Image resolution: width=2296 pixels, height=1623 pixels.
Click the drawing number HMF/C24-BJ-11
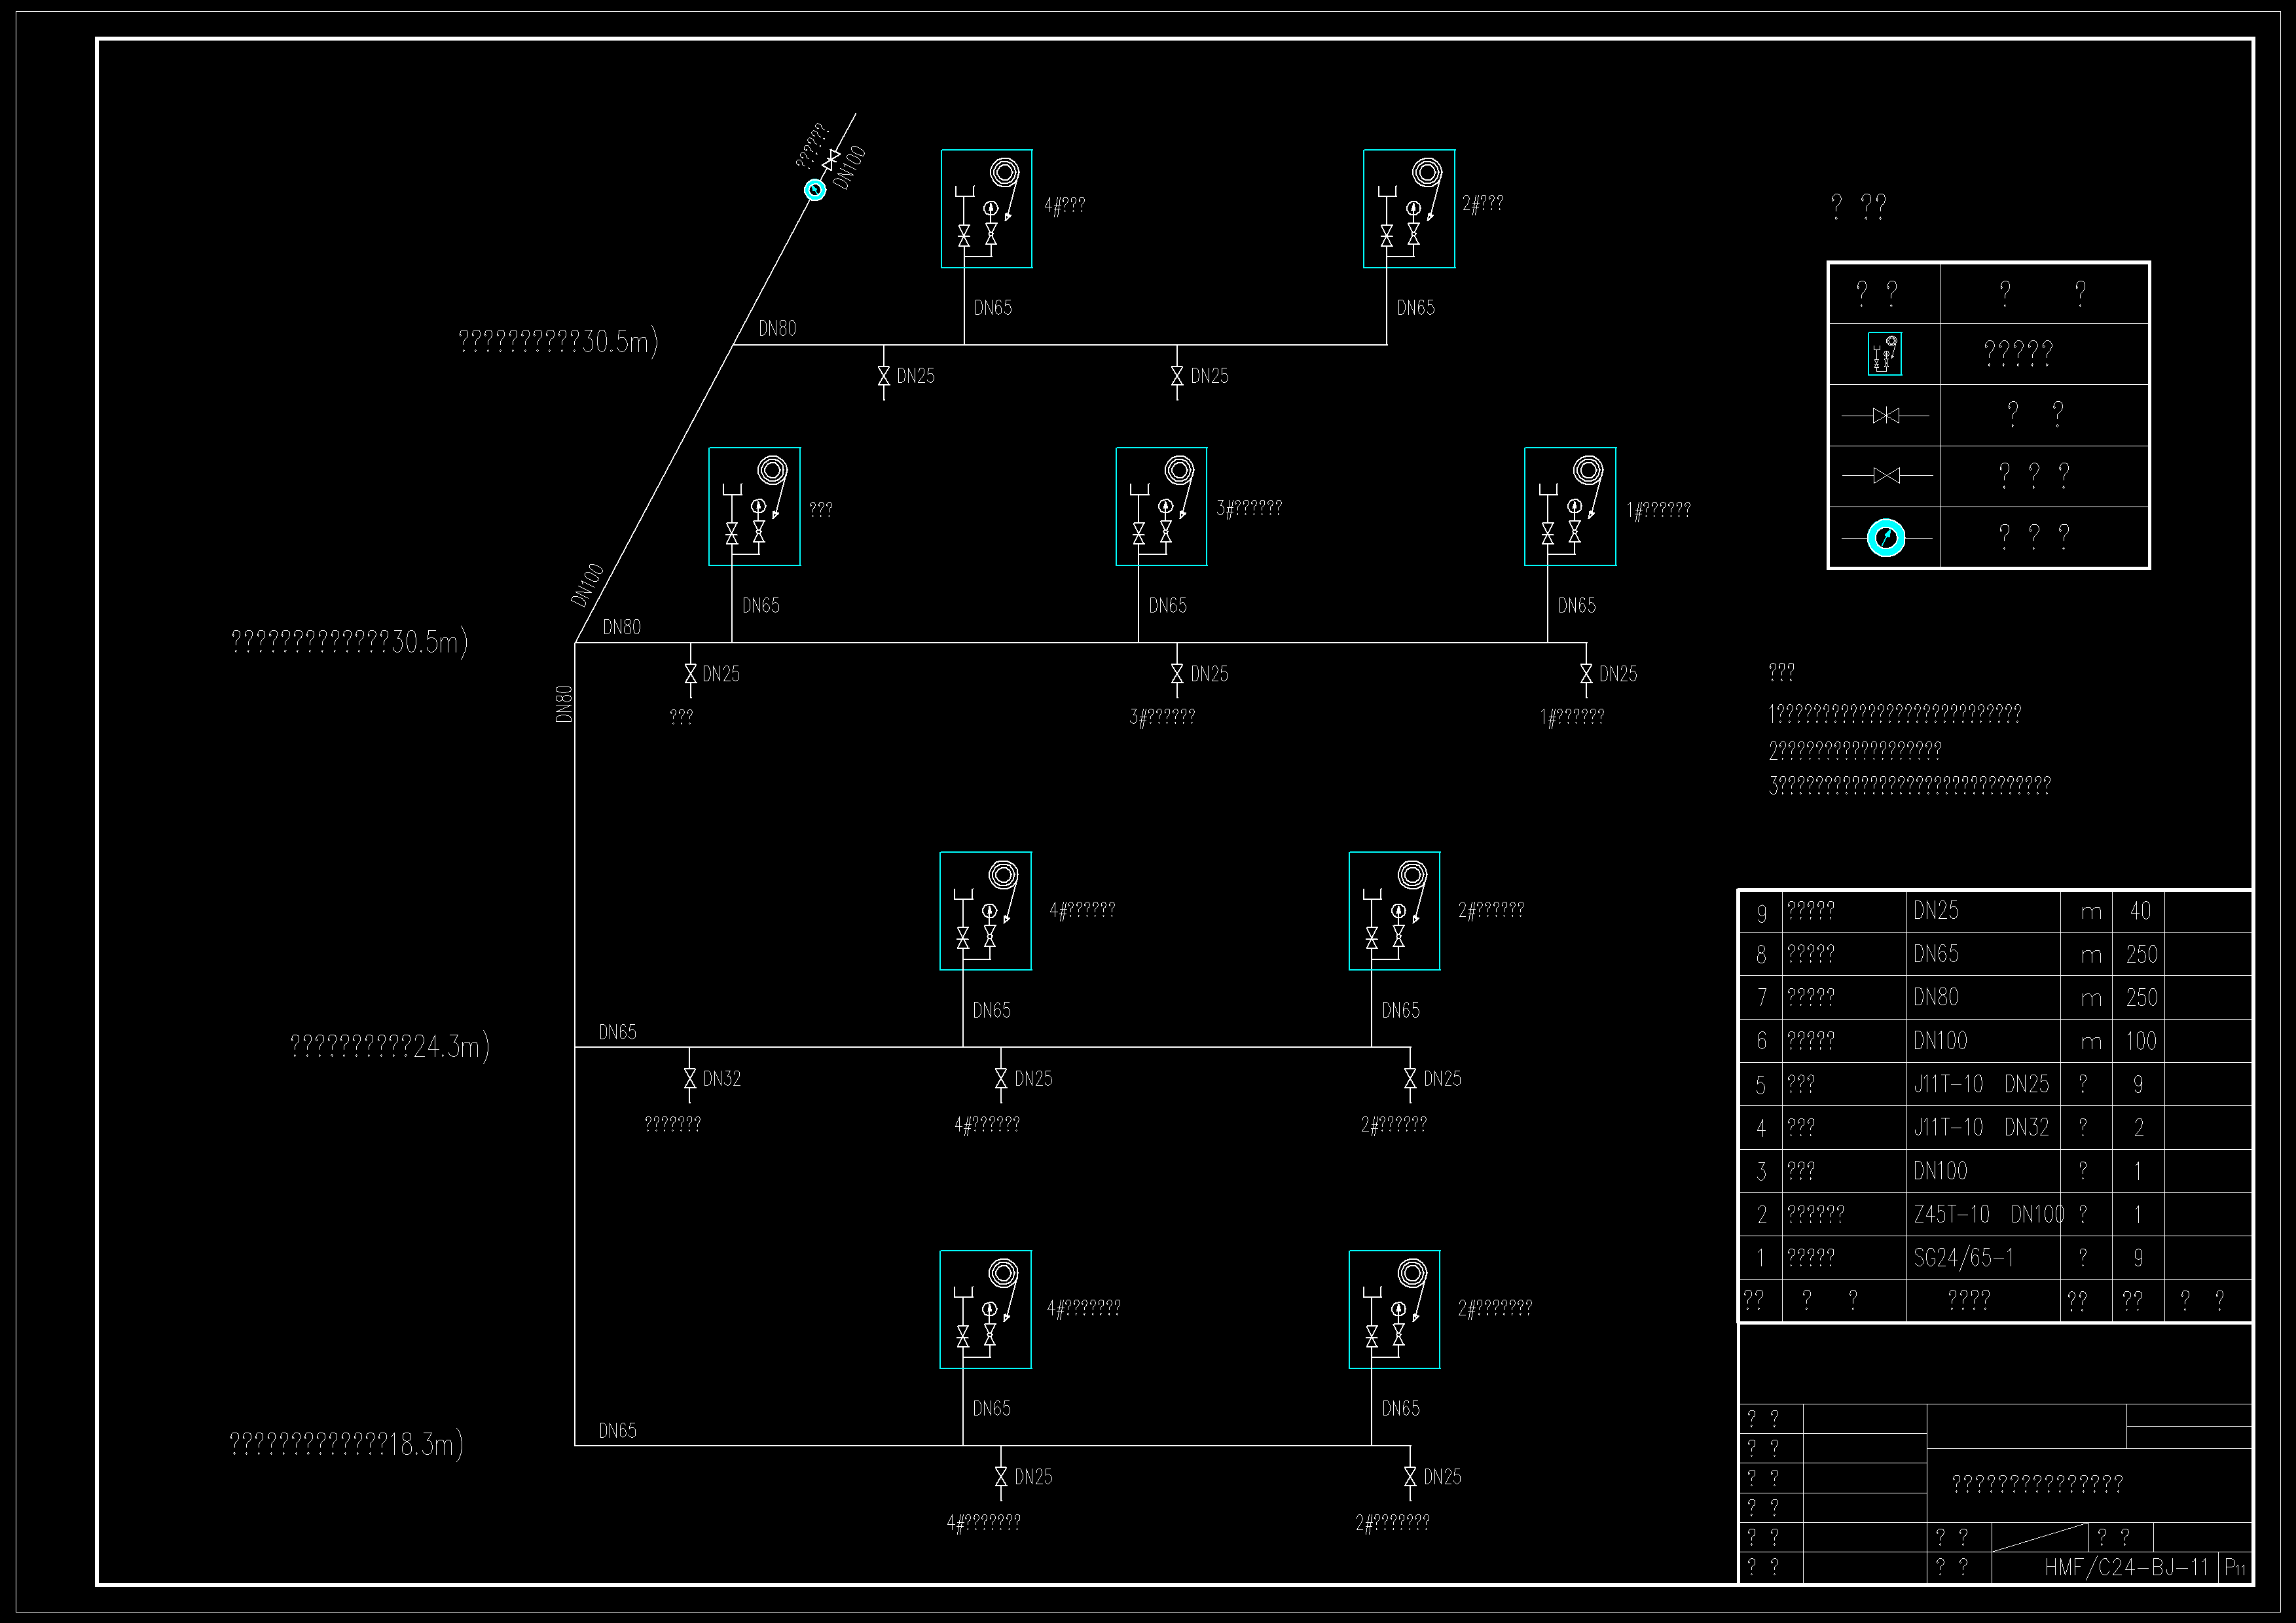click(x=2126, y=1567)
